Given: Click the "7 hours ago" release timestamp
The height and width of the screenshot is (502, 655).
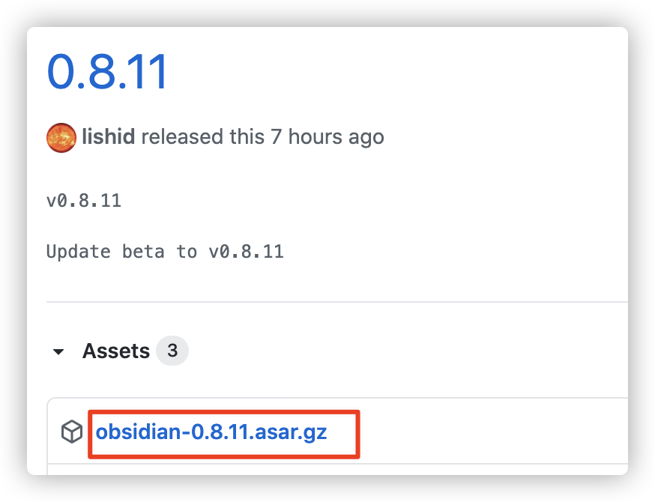Looking at the screenshot, I should [327, 137].
